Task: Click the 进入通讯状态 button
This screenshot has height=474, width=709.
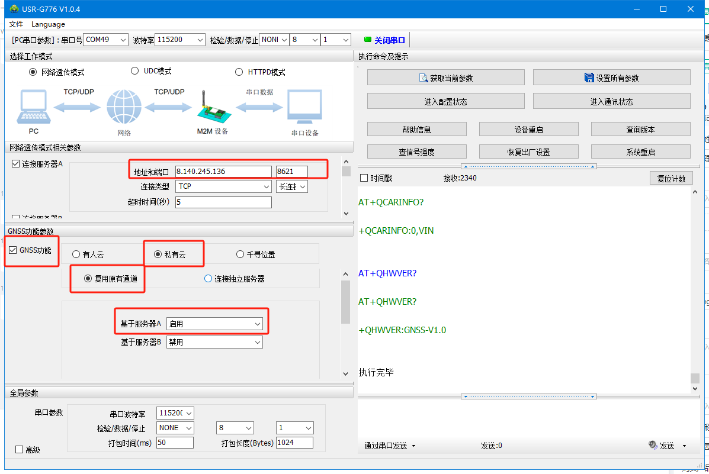Action: click(612, 101)
